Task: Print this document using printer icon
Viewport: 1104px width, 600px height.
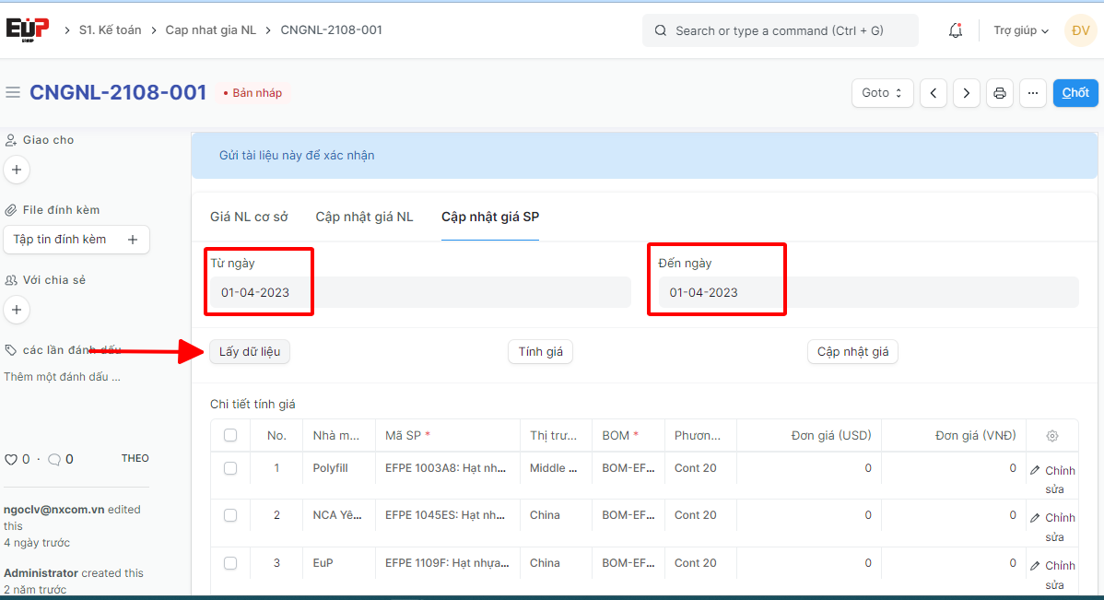Action: pos(1000,93)
